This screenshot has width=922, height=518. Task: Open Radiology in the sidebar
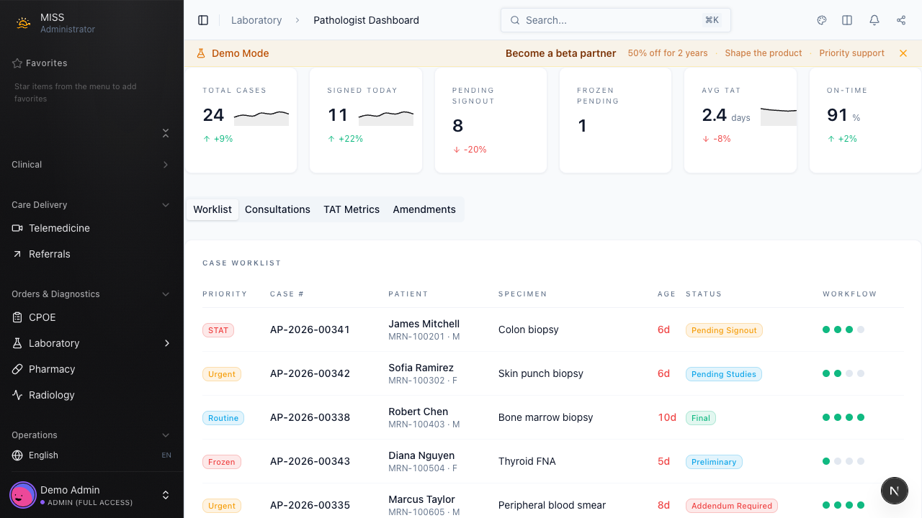(x=52, y=395)
